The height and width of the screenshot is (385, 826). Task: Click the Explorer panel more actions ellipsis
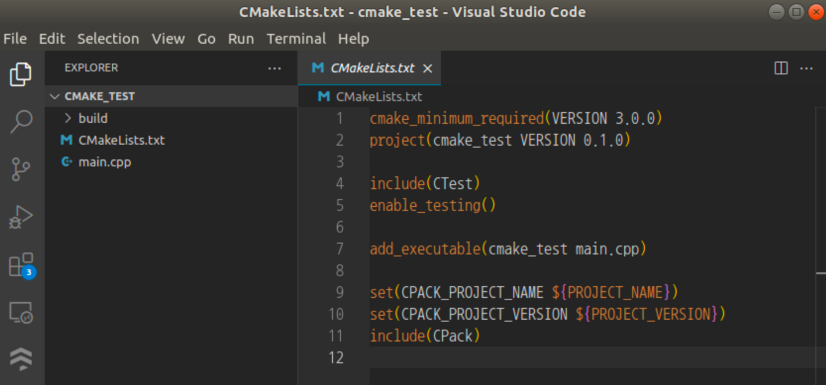(x=274, y=68)
